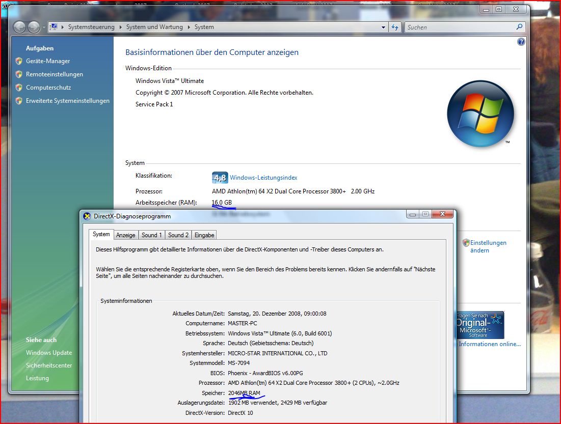Click DirectX-Version value DirectX 10
This screenshot has height=424, width=561.
click(x=241, y=413)
